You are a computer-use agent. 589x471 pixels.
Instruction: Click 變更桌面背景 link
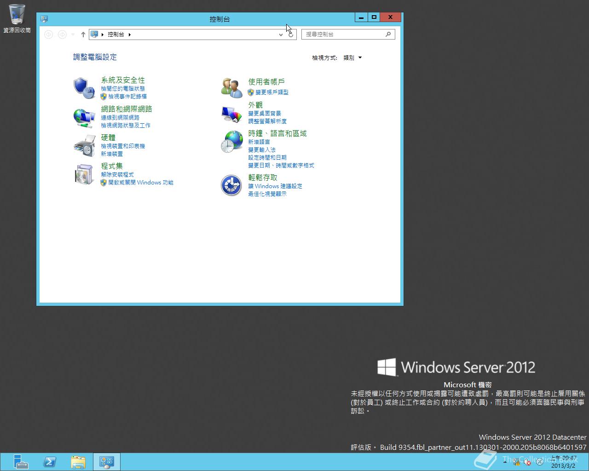pyautogui.click(x=265, y=114)
